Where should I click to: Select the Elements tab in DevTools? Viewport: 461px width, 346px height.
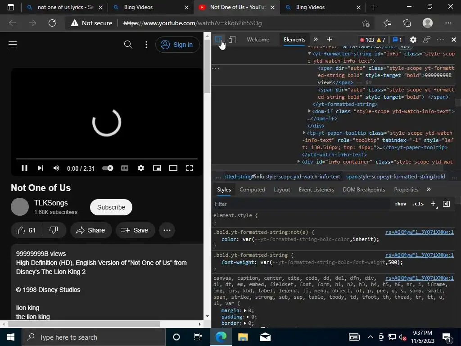[294, 40]
